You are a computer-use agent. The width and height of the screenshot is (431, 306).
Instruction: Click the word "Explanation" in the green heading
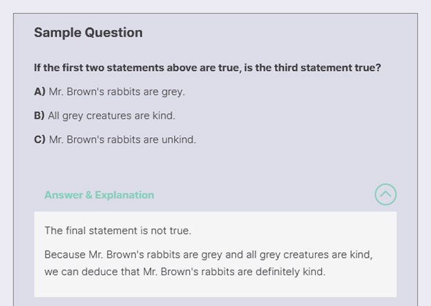[x=124, y=195]
